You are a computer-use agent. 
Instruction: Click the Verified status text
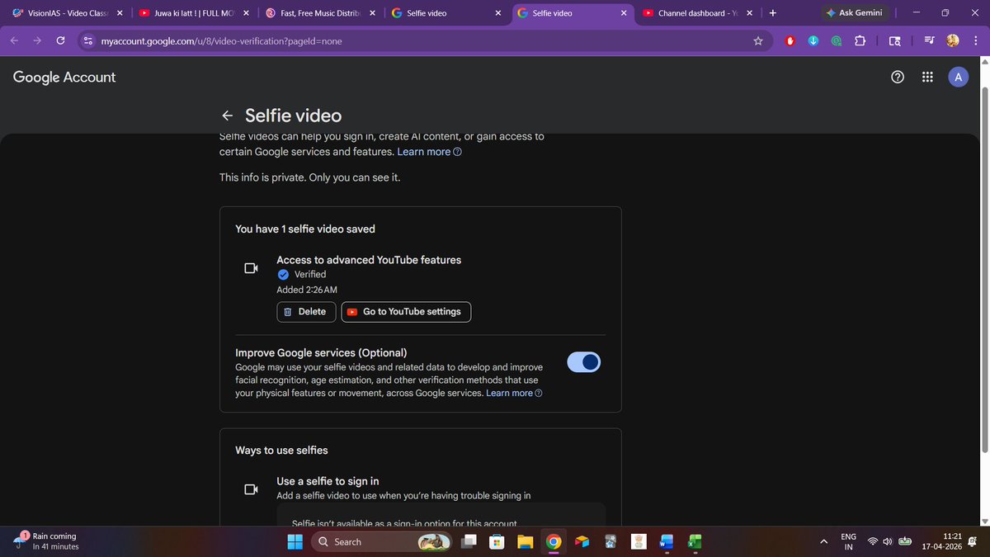click(310, 274)
